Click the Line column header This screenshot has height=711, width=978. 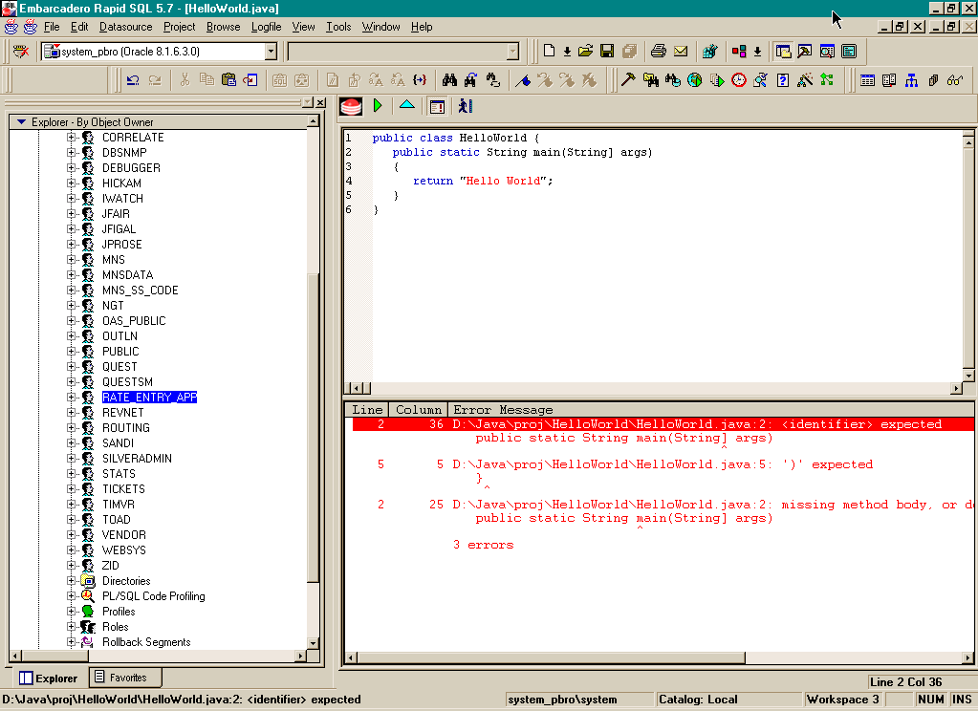coord(367,410)
